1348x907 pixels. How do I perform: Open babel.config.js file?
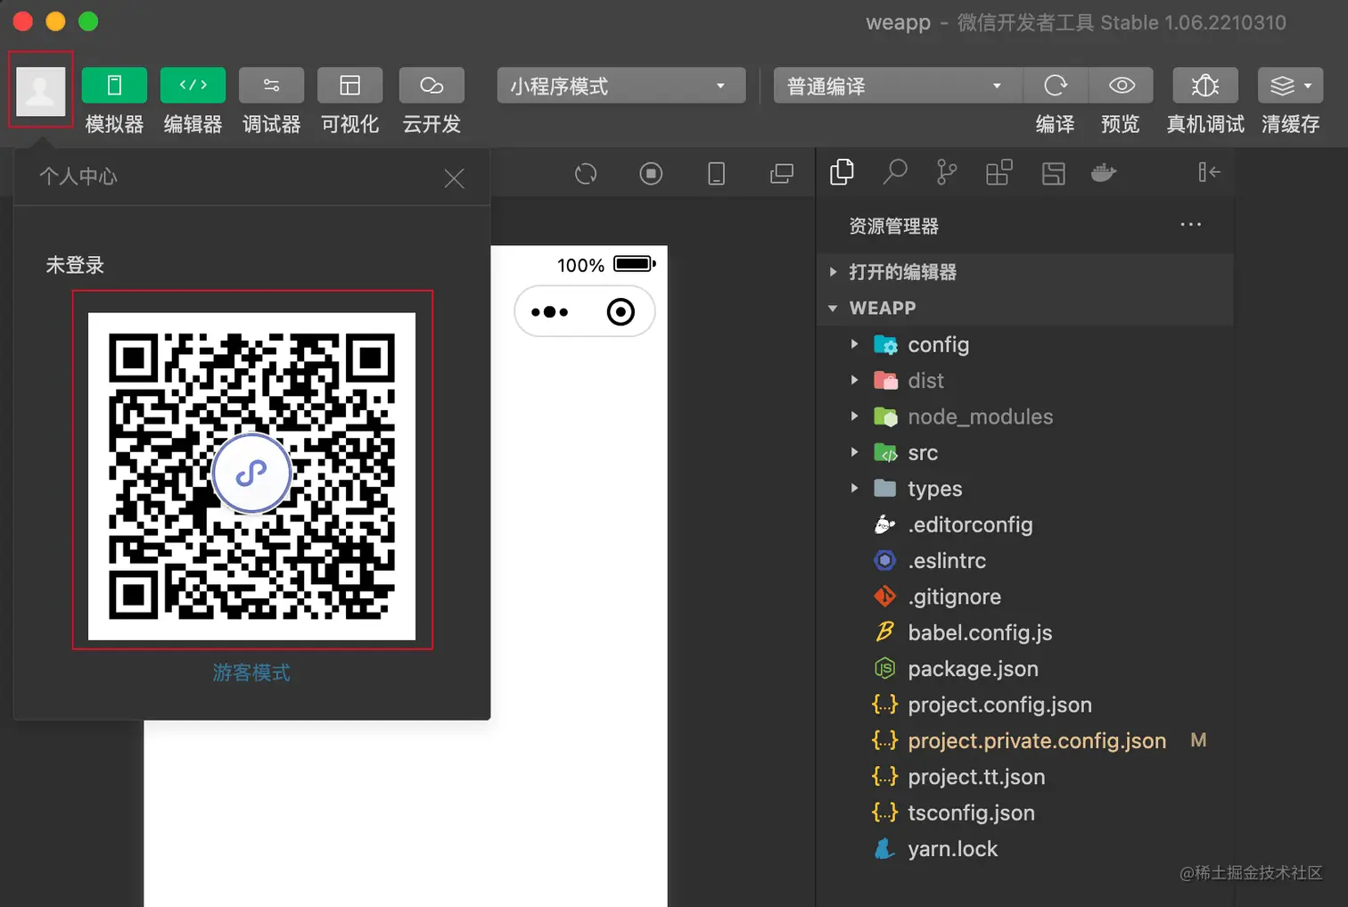(x=1025, y=632)
